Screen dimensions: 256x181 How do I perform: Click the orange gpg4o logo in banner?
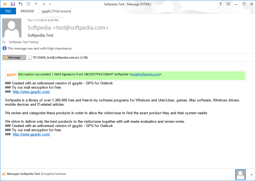tap(12, 75)
